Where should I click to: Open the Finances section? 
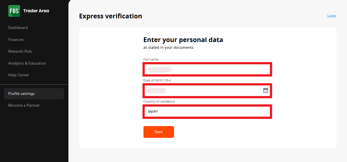(16, 40)
